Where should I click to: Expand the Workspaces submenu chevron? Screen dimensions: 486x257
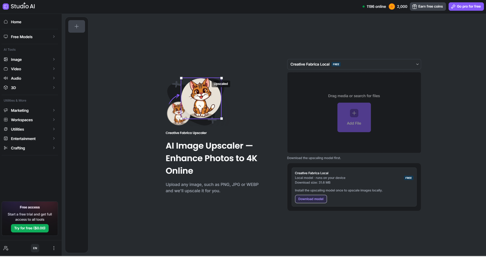(x=54, y=120)
